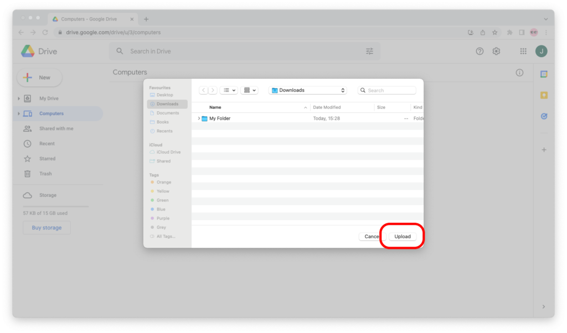This screenshot has height=333, width=567.
Task: Click the Buy storage button
Action: click(47, 228)
